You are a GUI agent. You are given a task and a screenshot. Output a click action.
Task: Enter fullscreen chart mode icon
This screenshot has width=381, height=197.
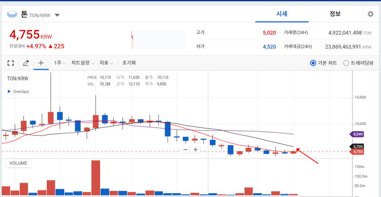10,63
